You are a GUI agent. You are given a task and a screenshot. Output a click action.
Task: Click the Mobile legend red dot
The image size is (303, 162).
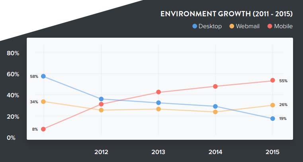270,26
